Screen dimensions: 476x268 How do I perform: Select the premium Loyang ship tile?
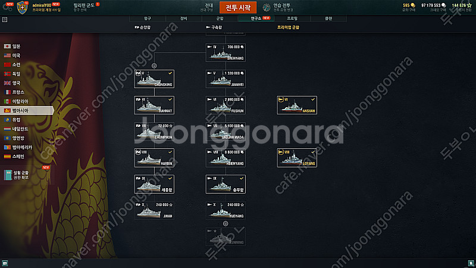[x=297, y=158]
